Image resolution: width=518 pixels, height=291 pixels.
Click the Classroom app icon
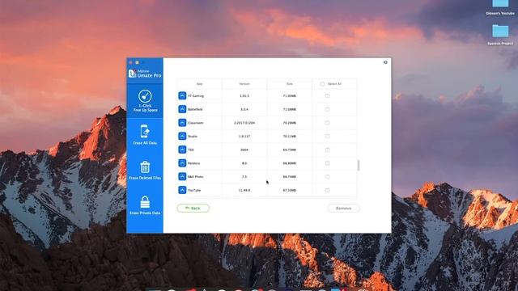click(182, 123)
